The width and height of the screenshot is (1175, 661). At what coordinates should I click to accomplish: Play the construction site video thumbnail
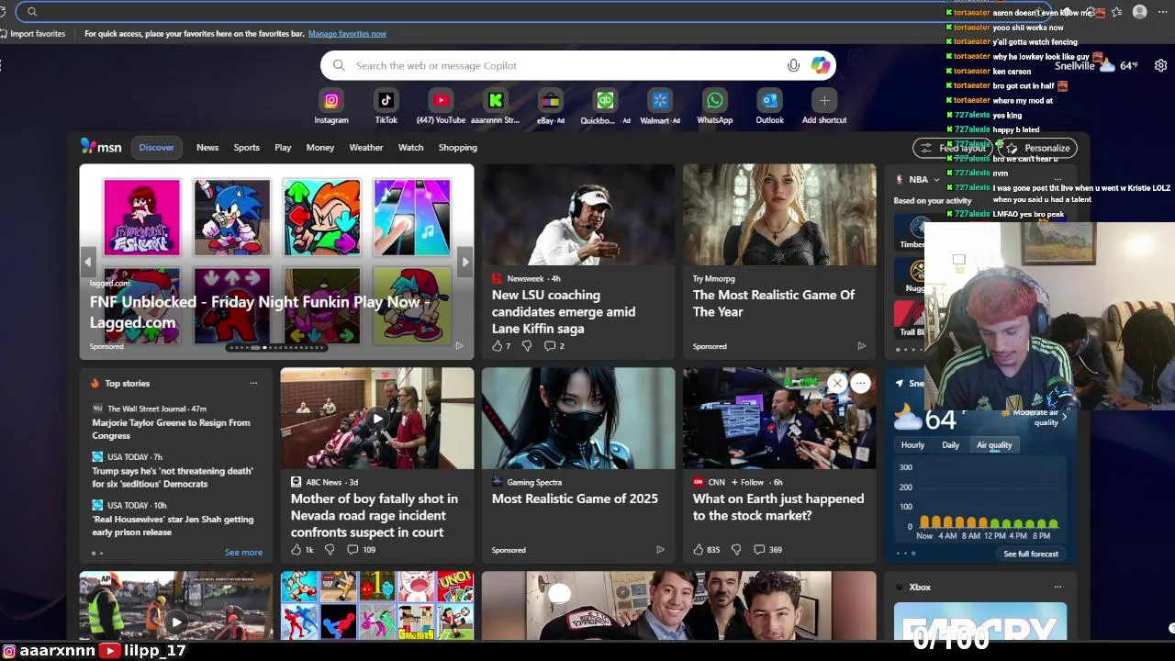175,622
